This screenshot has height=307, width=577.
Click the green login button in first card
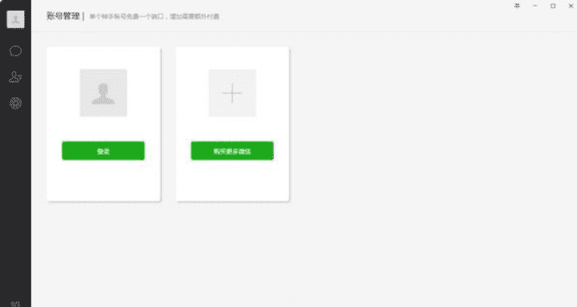(103, 151)
